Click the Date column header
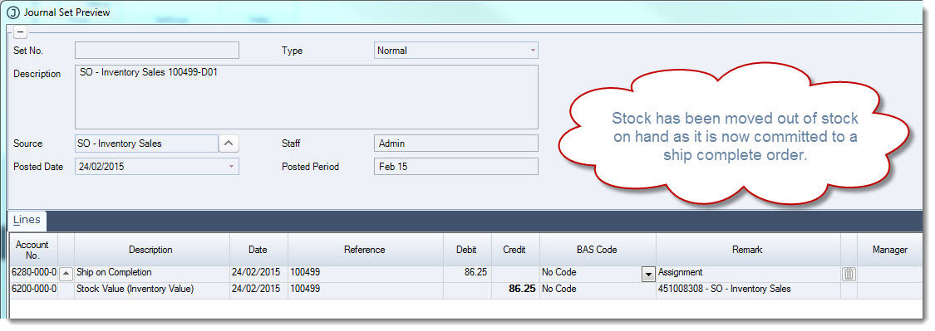This screenshot has height=331, width=935. [258, 250]
